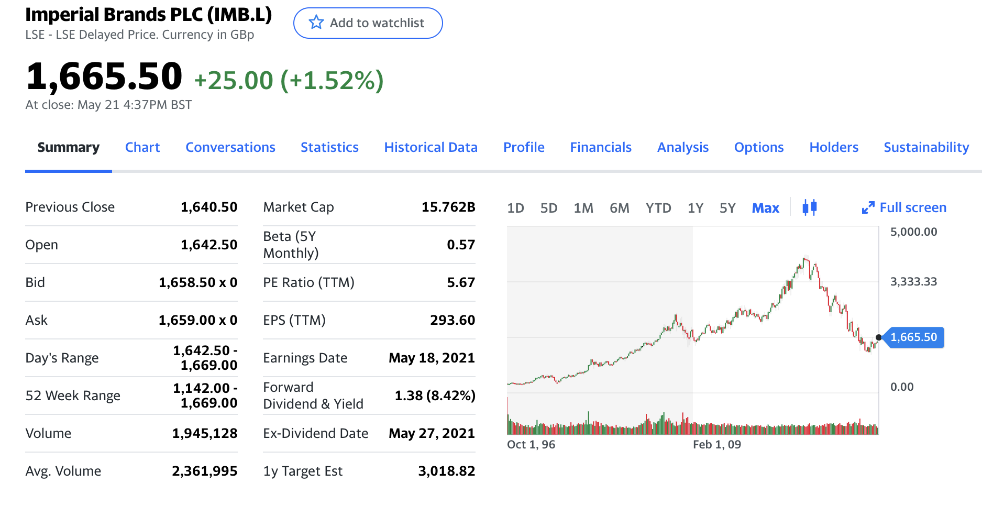Click the Earnings Date May 18, 2021
The width and height of the screenshot is (982, 516).
[432, 358]
